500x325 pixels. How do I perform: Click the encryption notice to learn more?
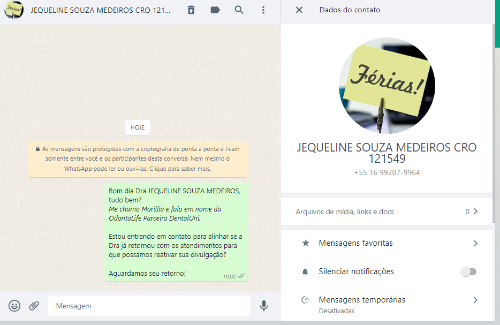(x=138, y=159)
